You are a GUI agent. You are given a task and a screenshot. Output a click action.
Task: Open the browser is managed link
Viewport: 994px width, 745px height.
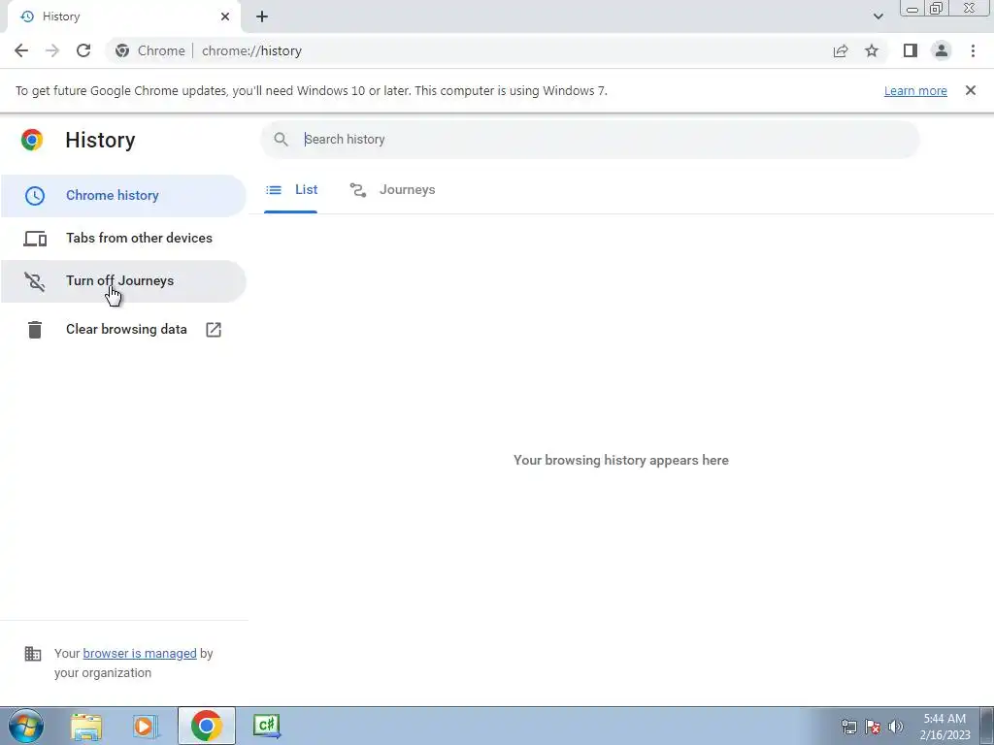140,653
